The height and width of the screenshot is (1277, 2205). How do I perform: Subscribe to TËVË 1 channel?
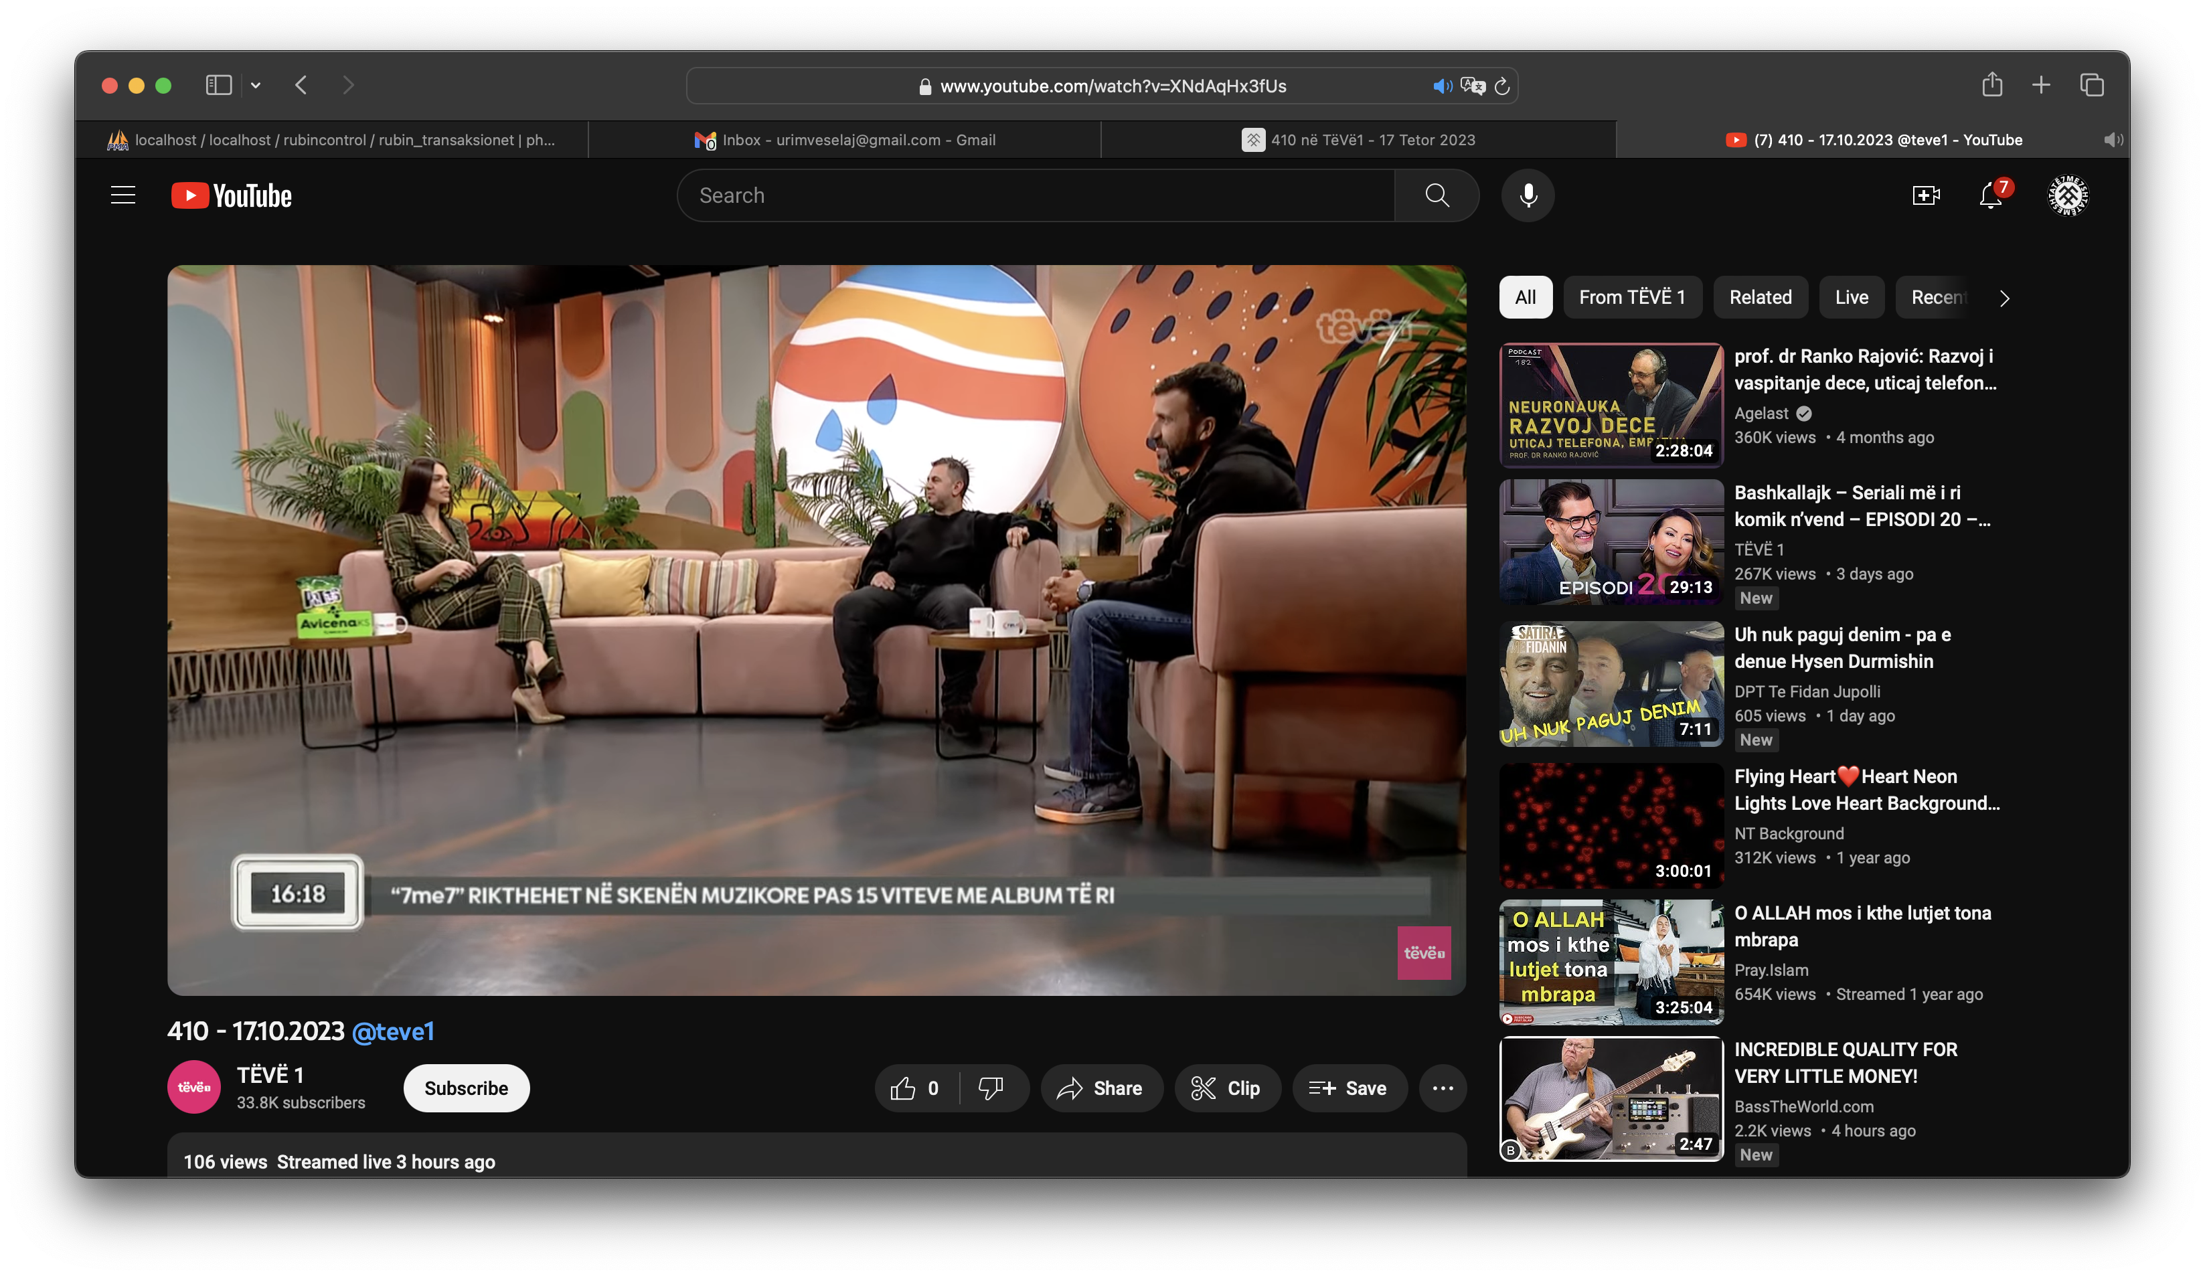point(467,1088)
